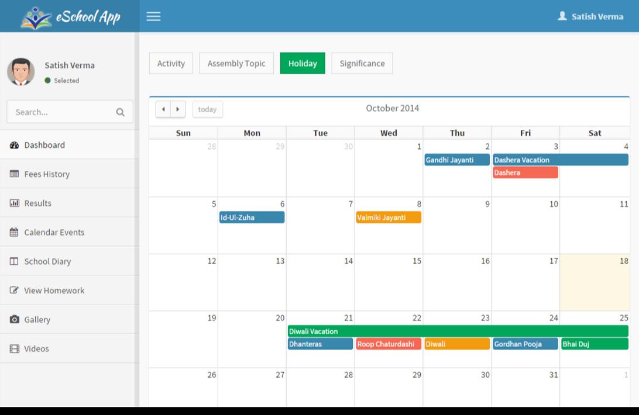This screenshot has height=415, width=639.
Task: Go to next month arrow
Action: (178, 109)
